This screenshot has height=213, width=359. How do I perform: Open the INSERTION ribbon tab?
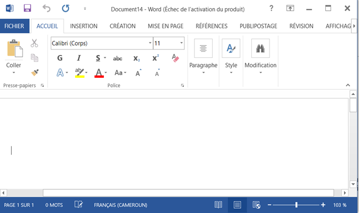point(84,26)
